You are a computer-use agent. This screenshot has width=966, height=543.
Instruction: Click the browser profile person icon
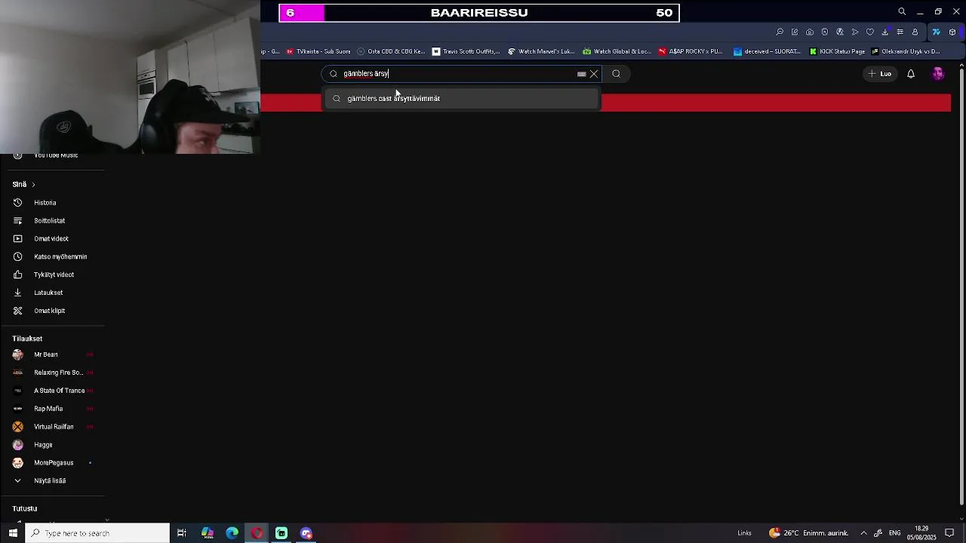915,32
